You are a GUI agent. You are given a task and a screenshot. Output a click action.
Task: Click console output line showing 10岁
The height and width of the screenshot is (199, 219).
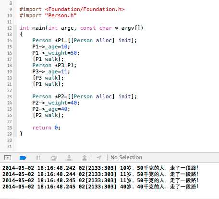100,168
